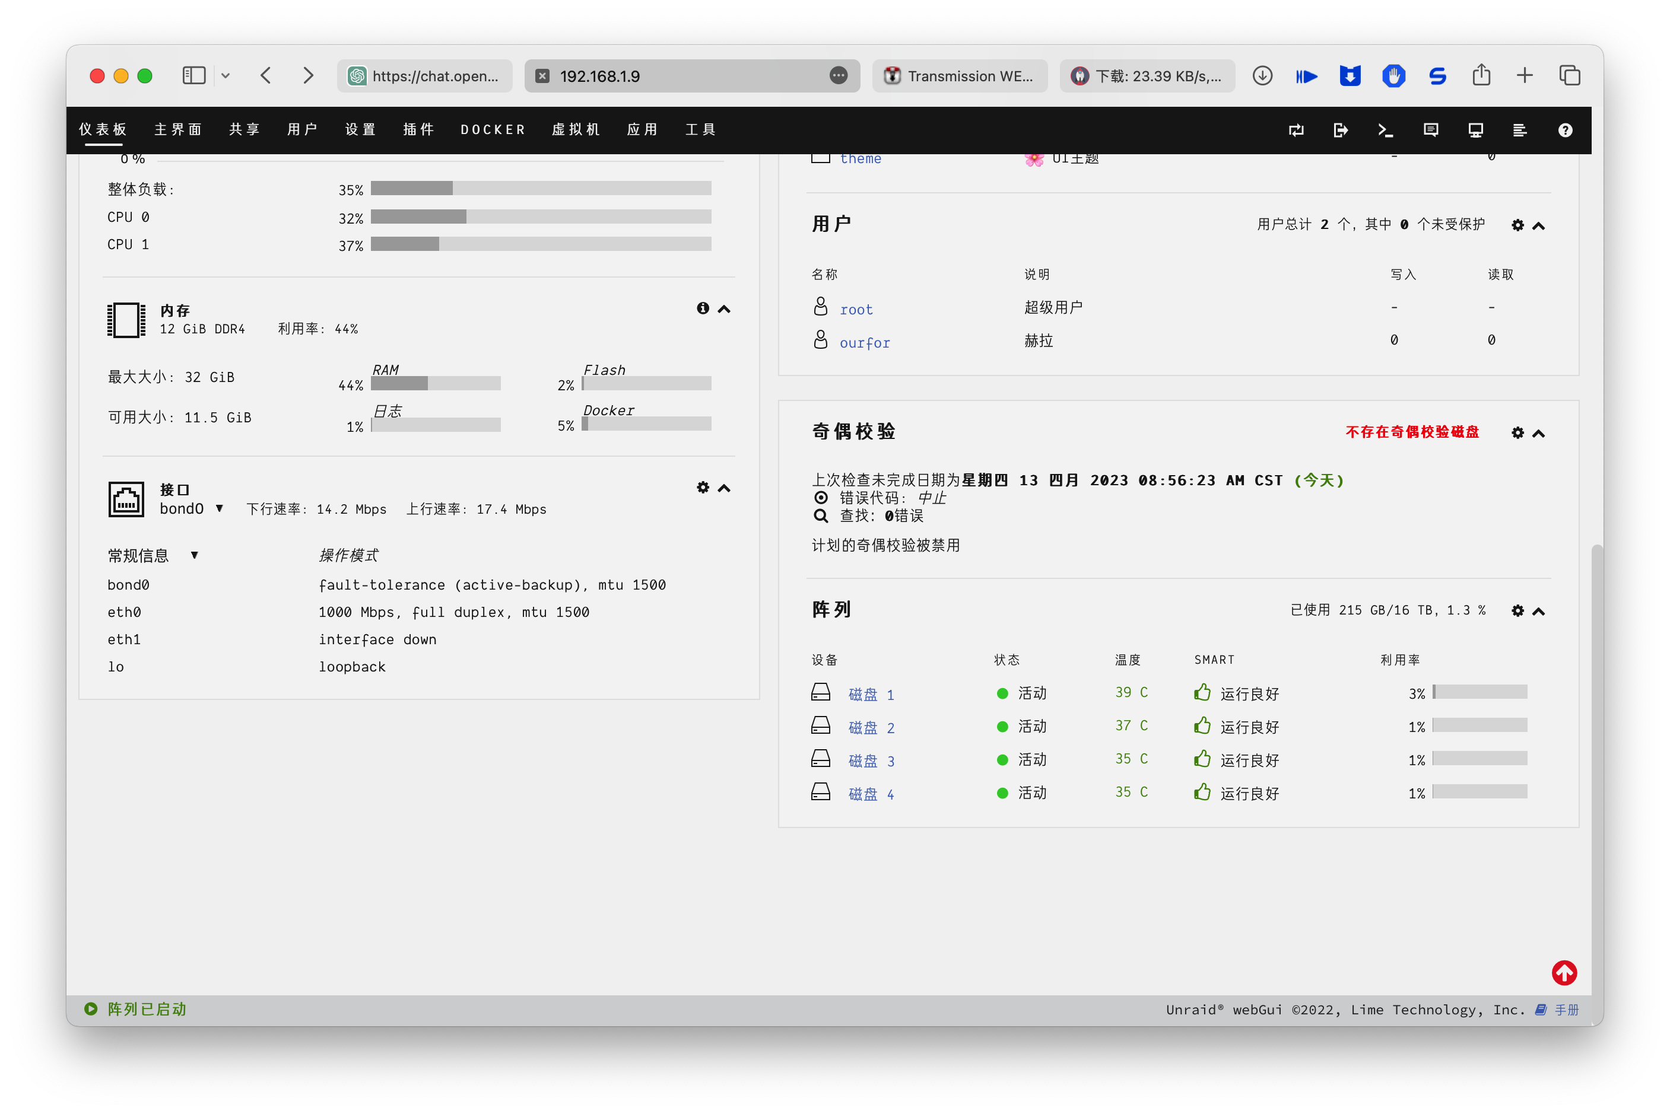Click the help question mark icon
The height and width of the screenshot is (1114, 1670).
(x=1565, y=130)
